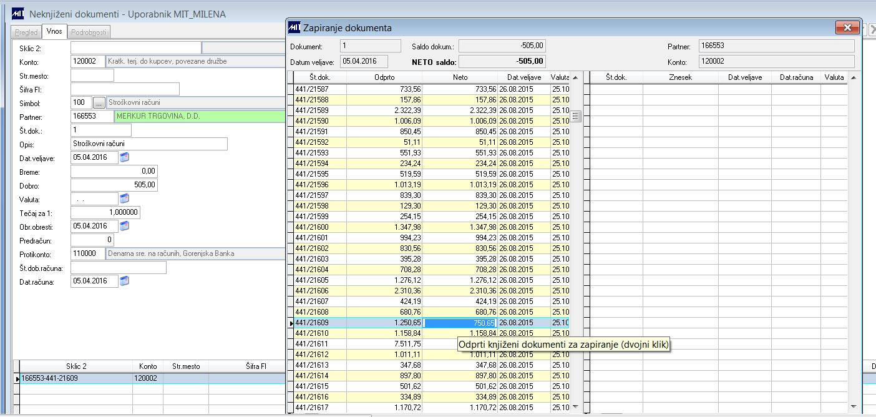This screenshot has height=417, width=876.
Task: Switch to the Pregled tab
Action: click(26, 32)
